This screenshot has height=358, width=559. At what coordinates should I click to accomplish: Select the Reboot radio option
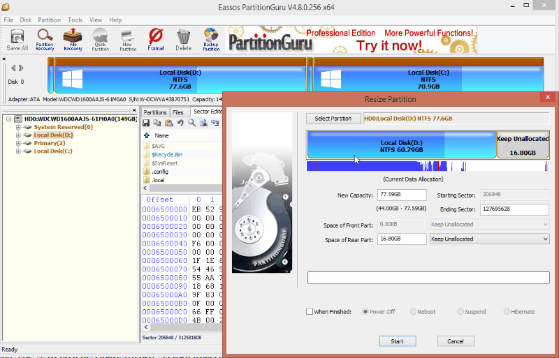pyautogui.click(x=413, y=312)
